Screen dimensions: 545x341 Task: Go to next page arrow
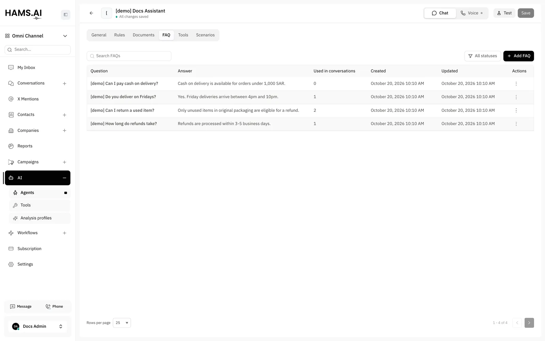[529, 323]
